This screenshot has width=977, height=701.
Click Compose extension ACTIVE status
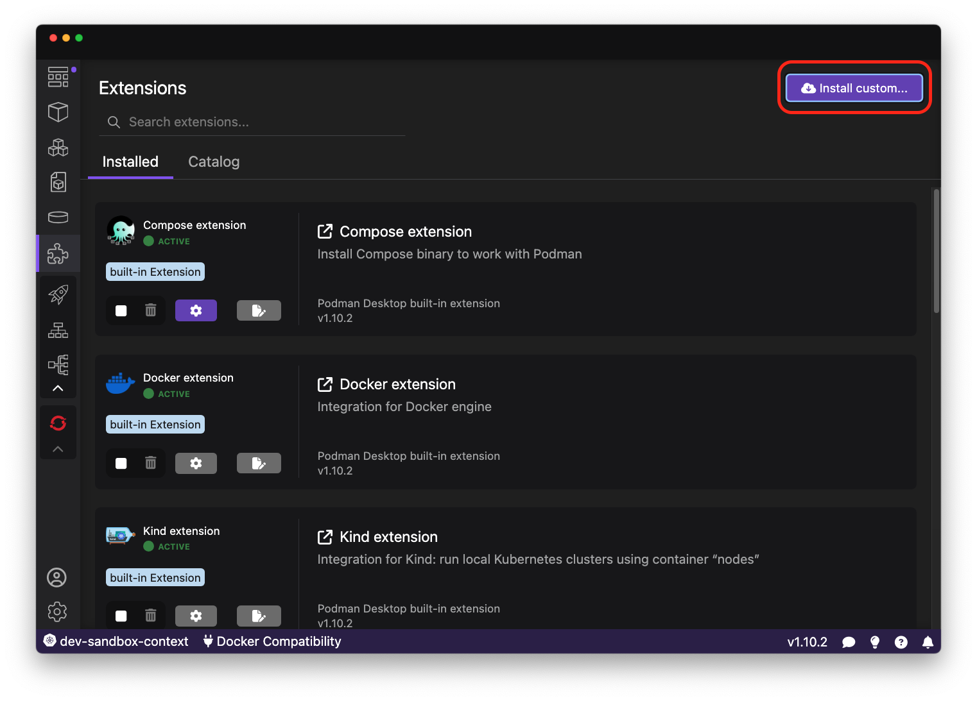[167, 241]
